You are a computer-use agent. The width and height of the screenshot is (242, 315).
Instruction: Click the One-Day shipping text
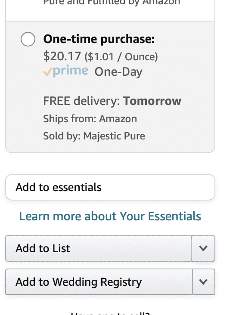pyautogui.click(x=118, y=72)
